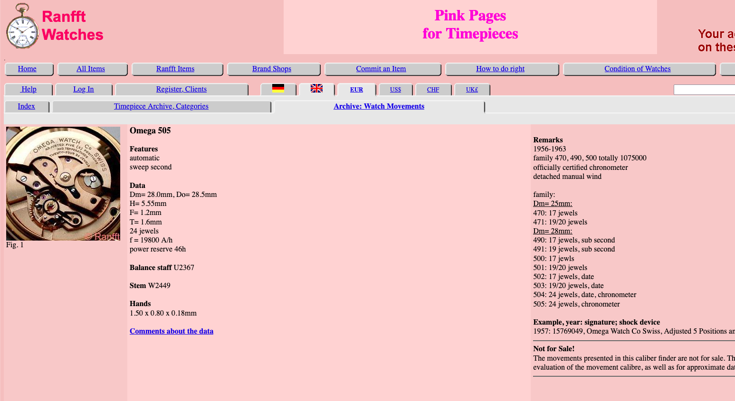Select the UK flag language icon
The height and width of the screenshot is (401, 735).
[x=316, y=89]
